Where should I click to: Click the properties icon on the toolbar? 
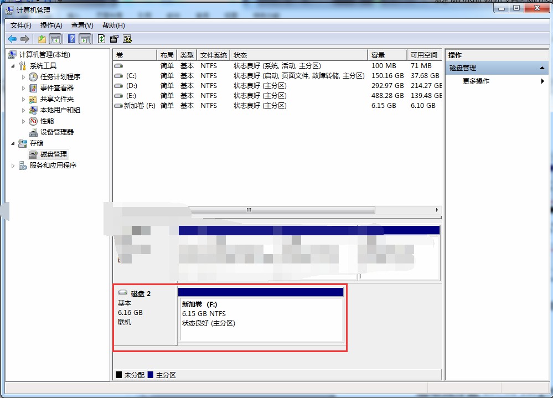tap(115, 39)
